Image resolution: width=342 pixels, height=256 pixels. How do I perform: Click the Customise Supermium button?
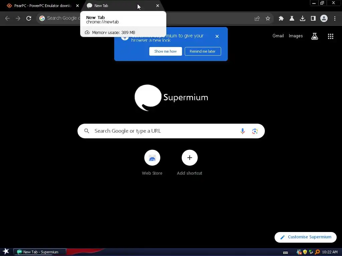point(306,237)
